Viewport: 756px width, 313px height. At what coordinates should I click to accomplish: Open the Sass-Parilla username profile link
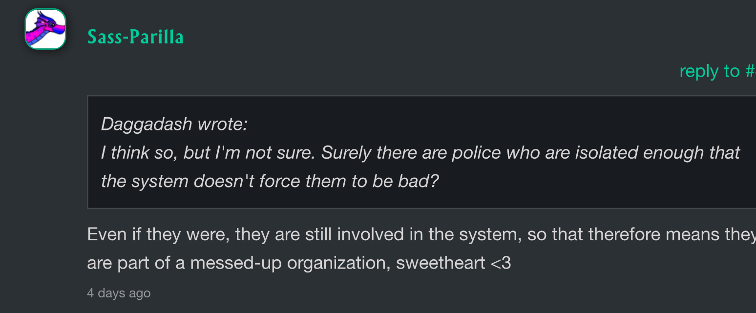point(135,37)
